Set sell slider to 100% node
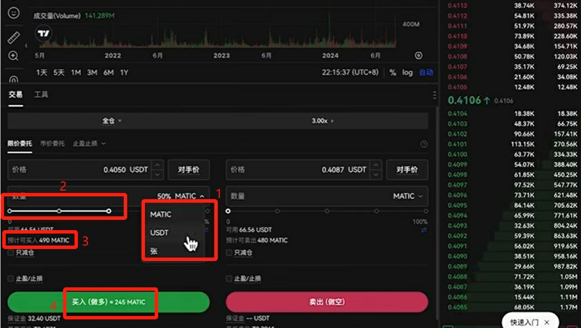Screen dimensions: 581x328 coord(426,211)
